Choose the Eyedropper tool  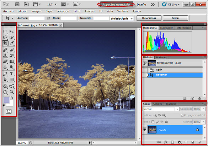(12, 43)
